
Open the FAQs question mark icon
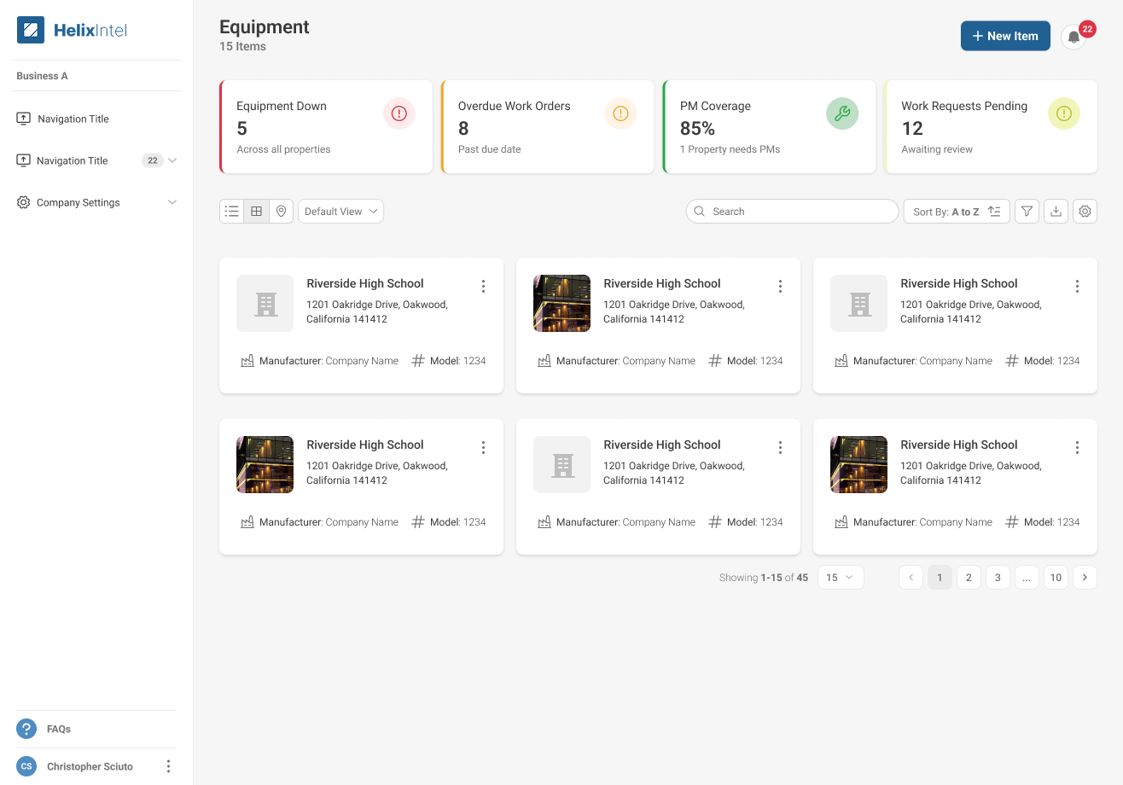coord(26,729)
